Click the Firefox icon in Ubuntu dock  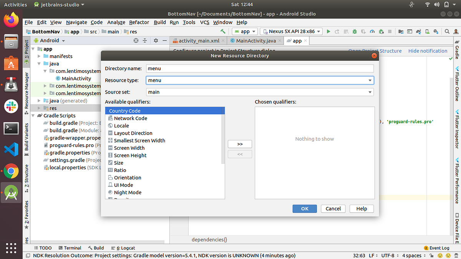[x=11, y=20]
